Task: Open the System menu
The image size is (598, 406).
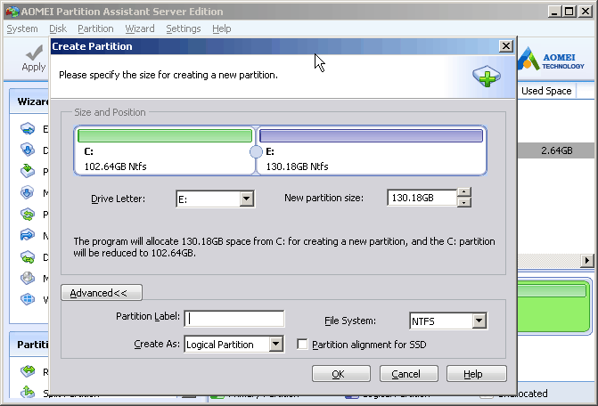Action: click(22, 29)
